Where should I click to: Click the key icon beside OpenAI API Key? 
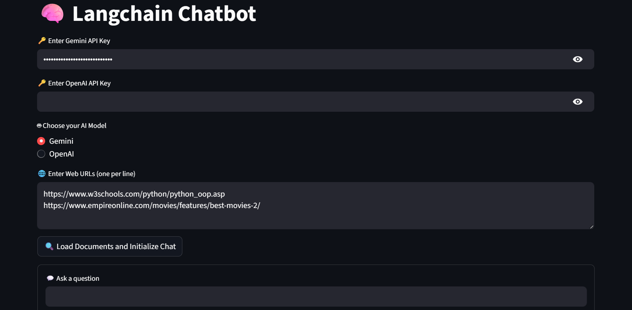[42, 83]
